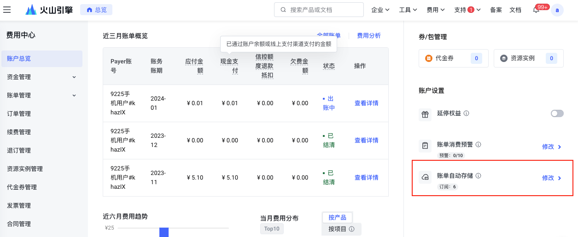
Task: Open 订单管理 in the sidebar
Action: pos(19,113)
